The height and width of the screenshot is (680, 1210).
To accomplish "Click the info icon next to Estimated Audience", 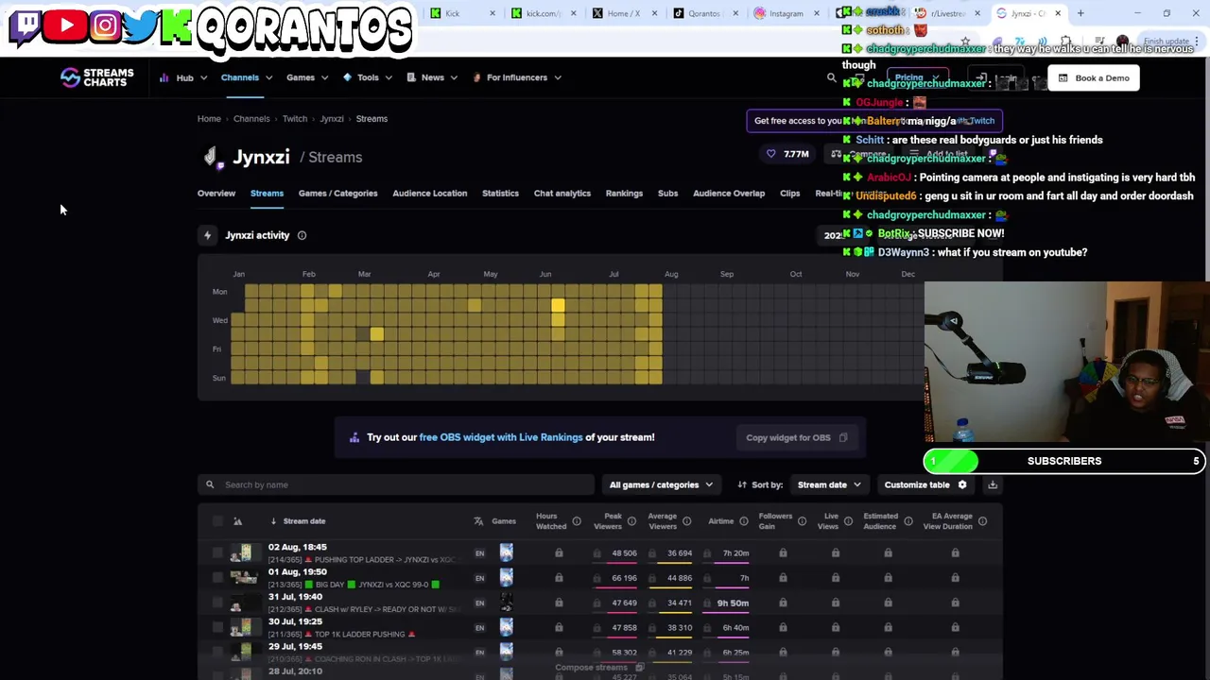I will [907, 521].
